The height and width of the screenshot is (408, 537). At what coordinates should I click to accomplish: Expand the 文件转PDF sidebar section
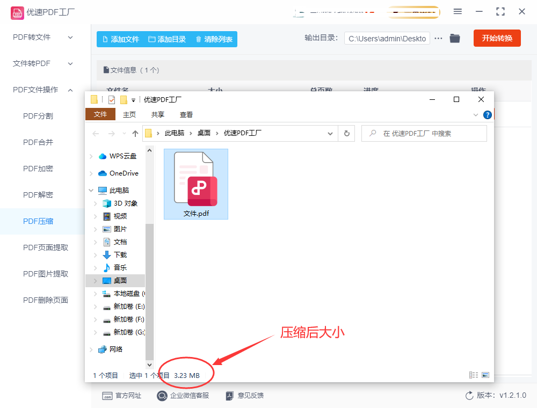click(70, 64)
